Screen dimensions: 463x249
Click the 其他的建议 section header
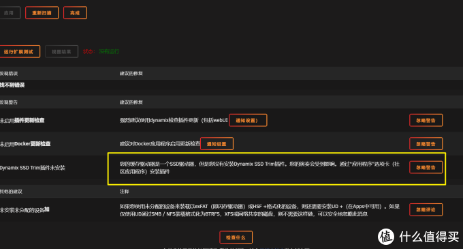(x=11, y=192)
